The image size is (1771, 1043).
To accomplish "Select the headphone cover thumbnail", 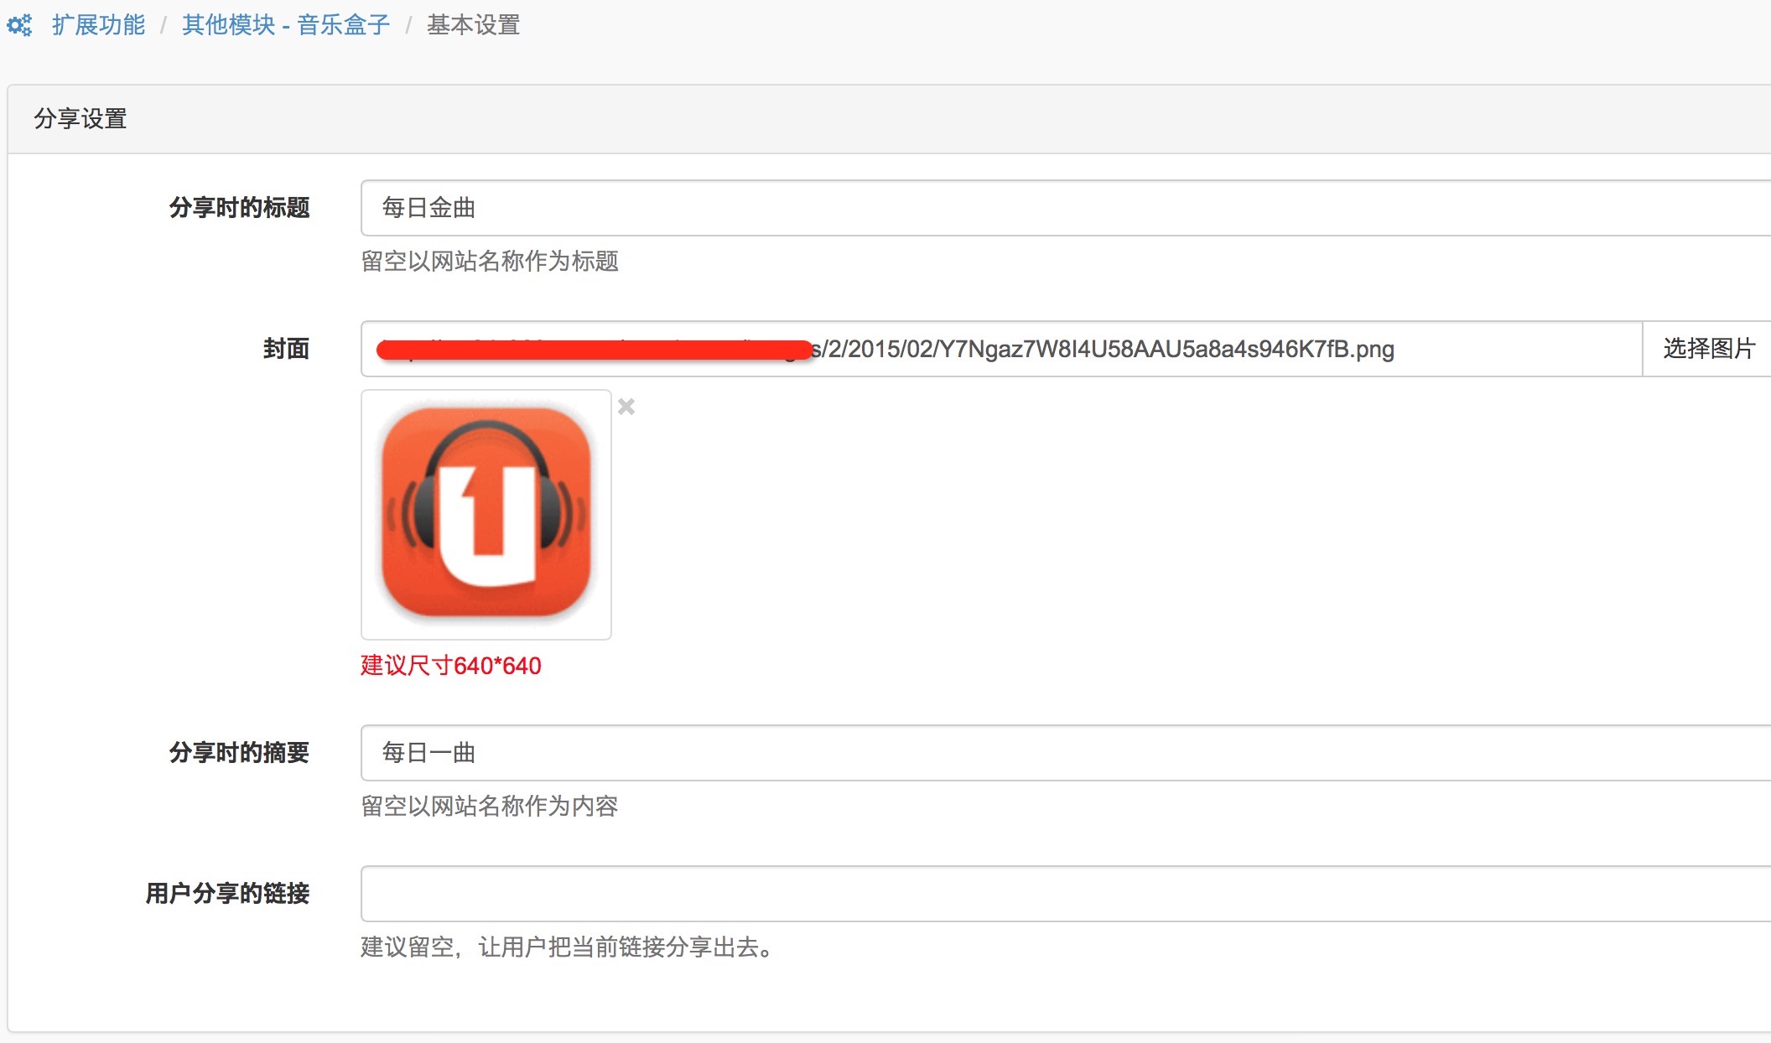I will pyautogui.click(x=486, y=514).
